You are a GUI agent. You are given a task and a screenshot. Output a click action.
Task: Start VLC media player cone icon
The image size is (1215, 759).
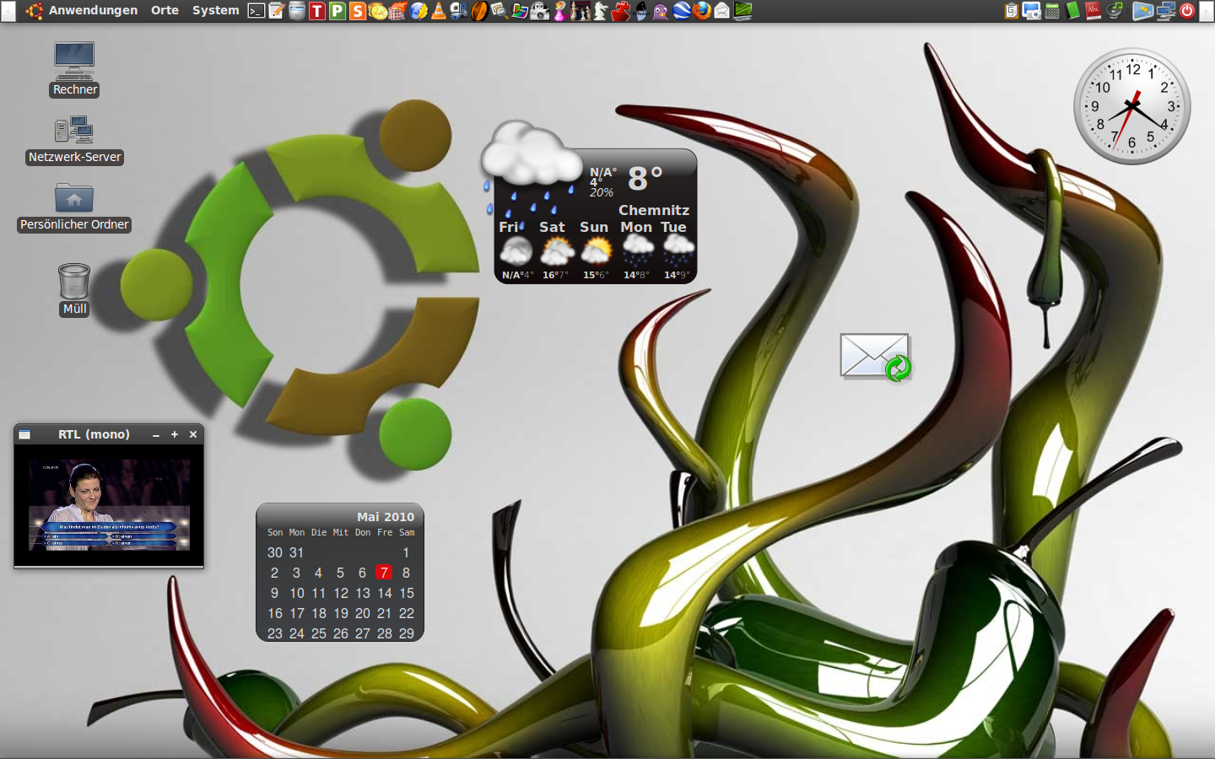(x=438, y=11)
